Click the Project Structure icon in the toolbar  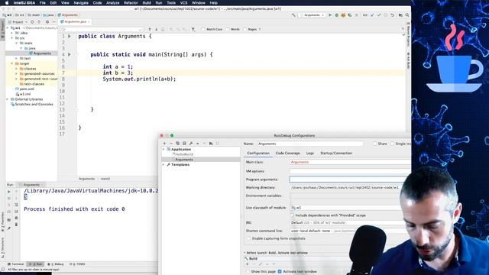click(400, 15)
